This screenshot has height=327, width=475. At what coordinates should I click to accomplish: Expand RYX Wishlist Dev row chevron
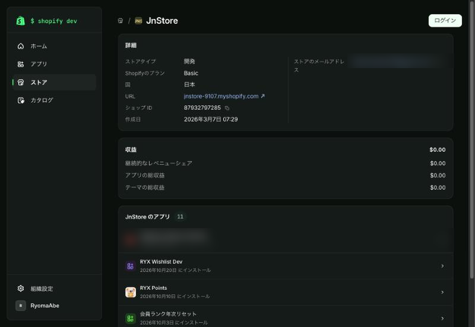(x=442, y=266)
